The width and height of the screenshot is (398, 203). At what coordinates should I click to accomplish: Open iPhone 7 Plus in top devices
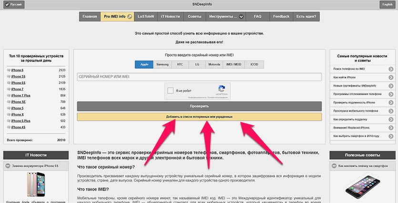coord(21,96)
